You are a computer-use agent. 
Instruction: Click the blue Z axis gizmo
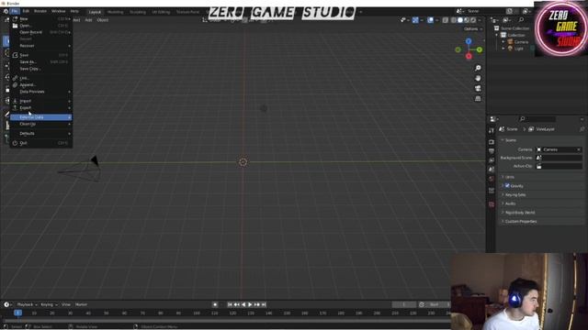coord(469,40)
